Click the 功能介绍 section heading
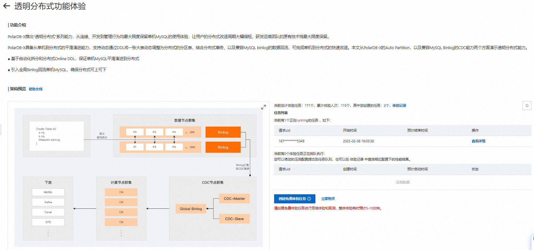534x250 pixels. point(18,25)
